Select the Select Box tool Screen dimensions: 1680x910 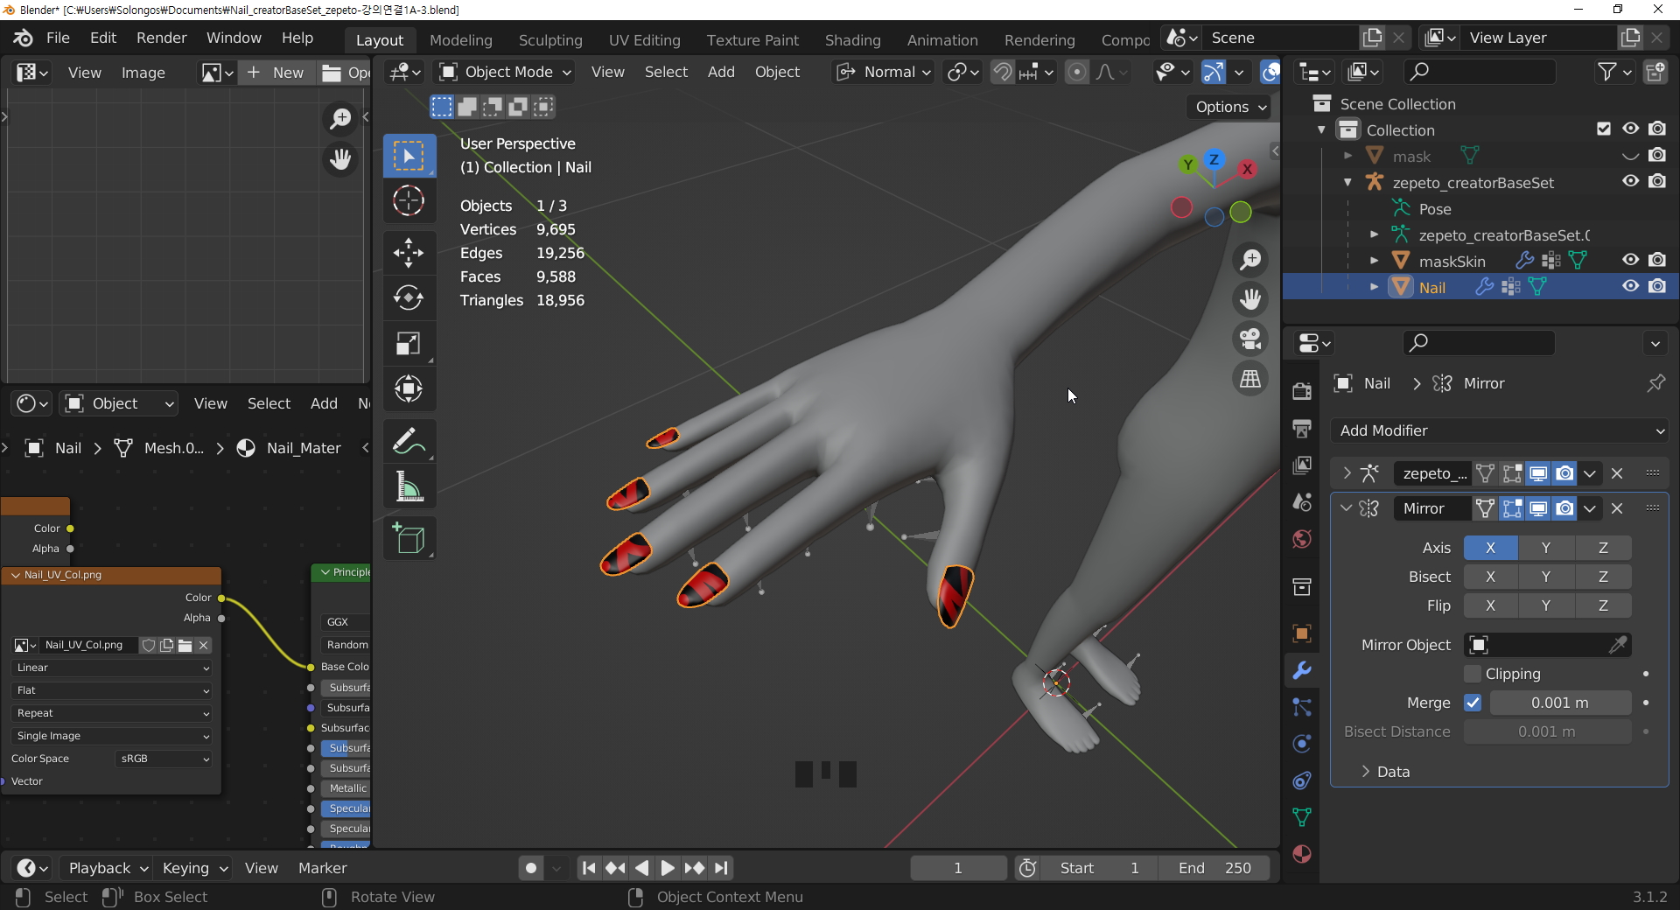(409, 157)
